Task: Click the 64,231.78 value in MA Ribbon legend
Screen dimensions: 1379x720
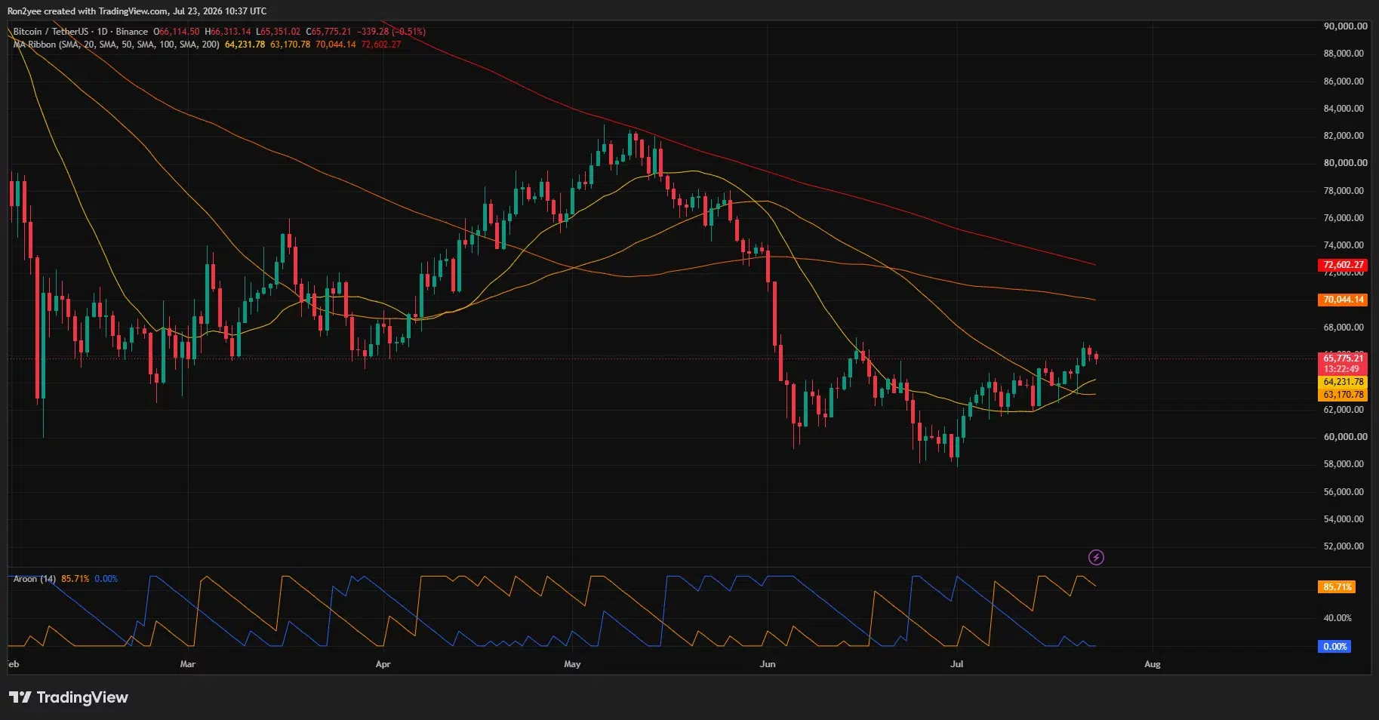Action: (245, 45)
